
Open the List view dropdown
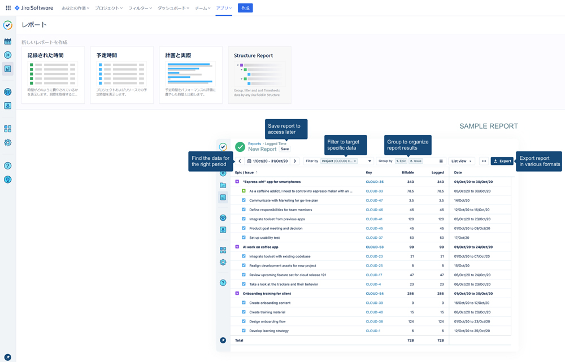click(462, 161)
